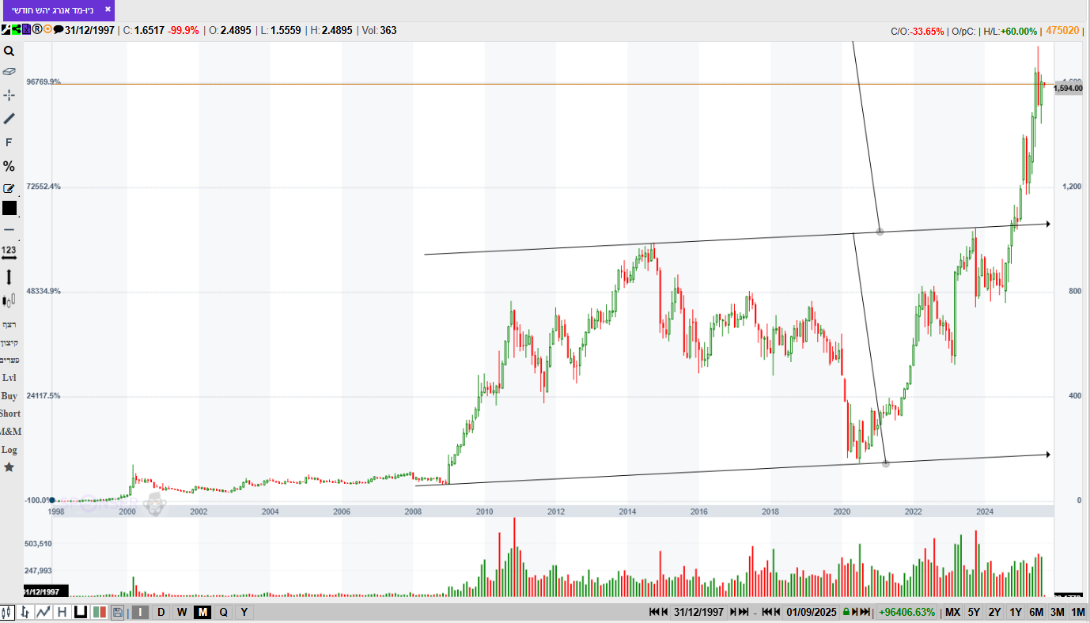The height and width of the screenshot is (623, 1090).
Task: Click the קיצון sidebar button
Action: 9,342
